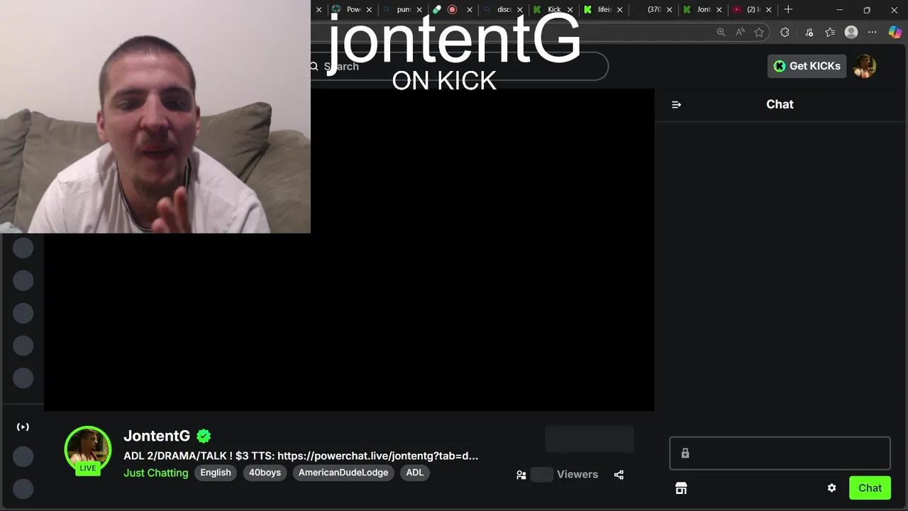Image resolution: width=908 pixels, height=511 pixels.
Task: Open the Get KICKs store button
Action: coord(807,66)
